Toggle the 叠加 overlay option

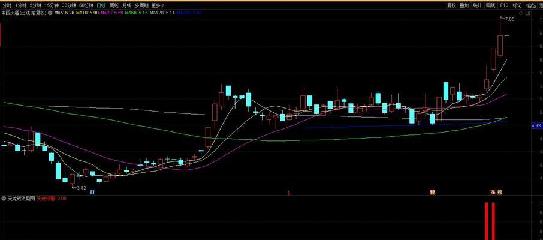point(464,5)
